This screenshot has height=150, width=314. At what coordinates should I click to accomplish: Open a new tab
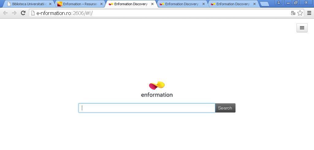264,4
